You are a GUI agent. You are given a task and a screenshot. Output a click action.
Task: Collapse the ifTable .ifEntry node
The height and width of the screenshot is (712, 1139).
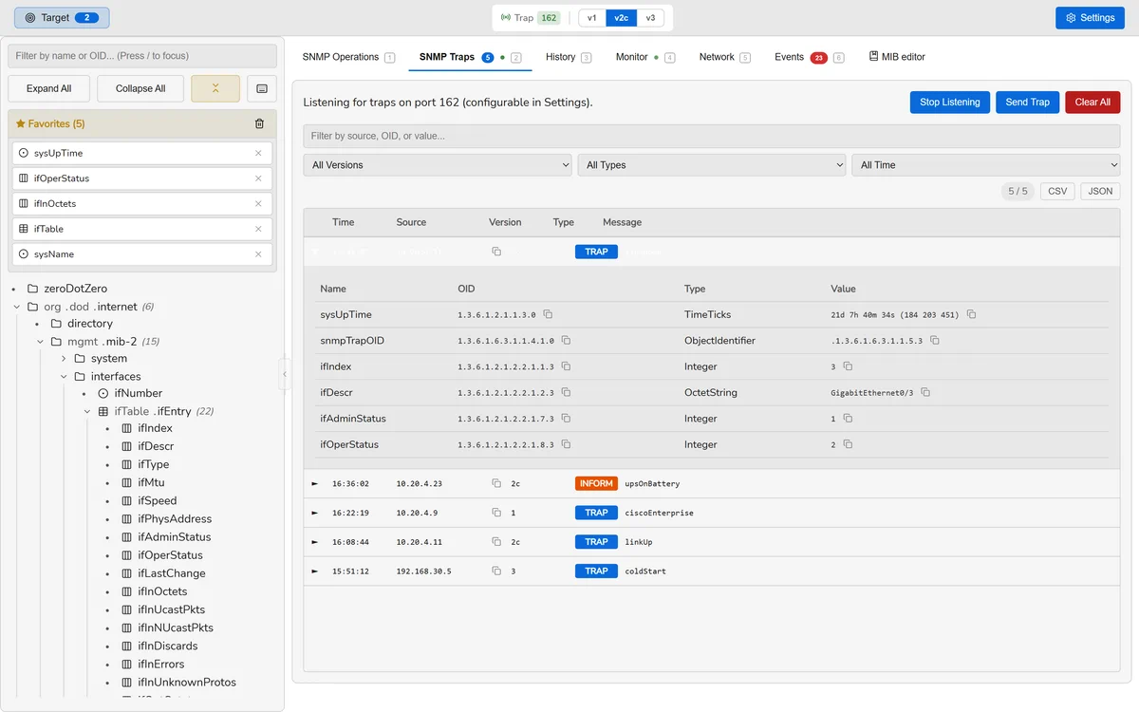click(87, 412)
